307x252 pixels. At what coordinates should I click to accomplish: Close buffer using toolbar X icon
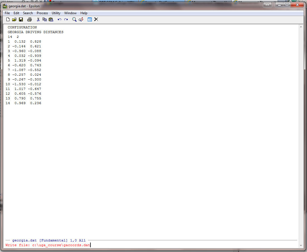click(96, 19)
